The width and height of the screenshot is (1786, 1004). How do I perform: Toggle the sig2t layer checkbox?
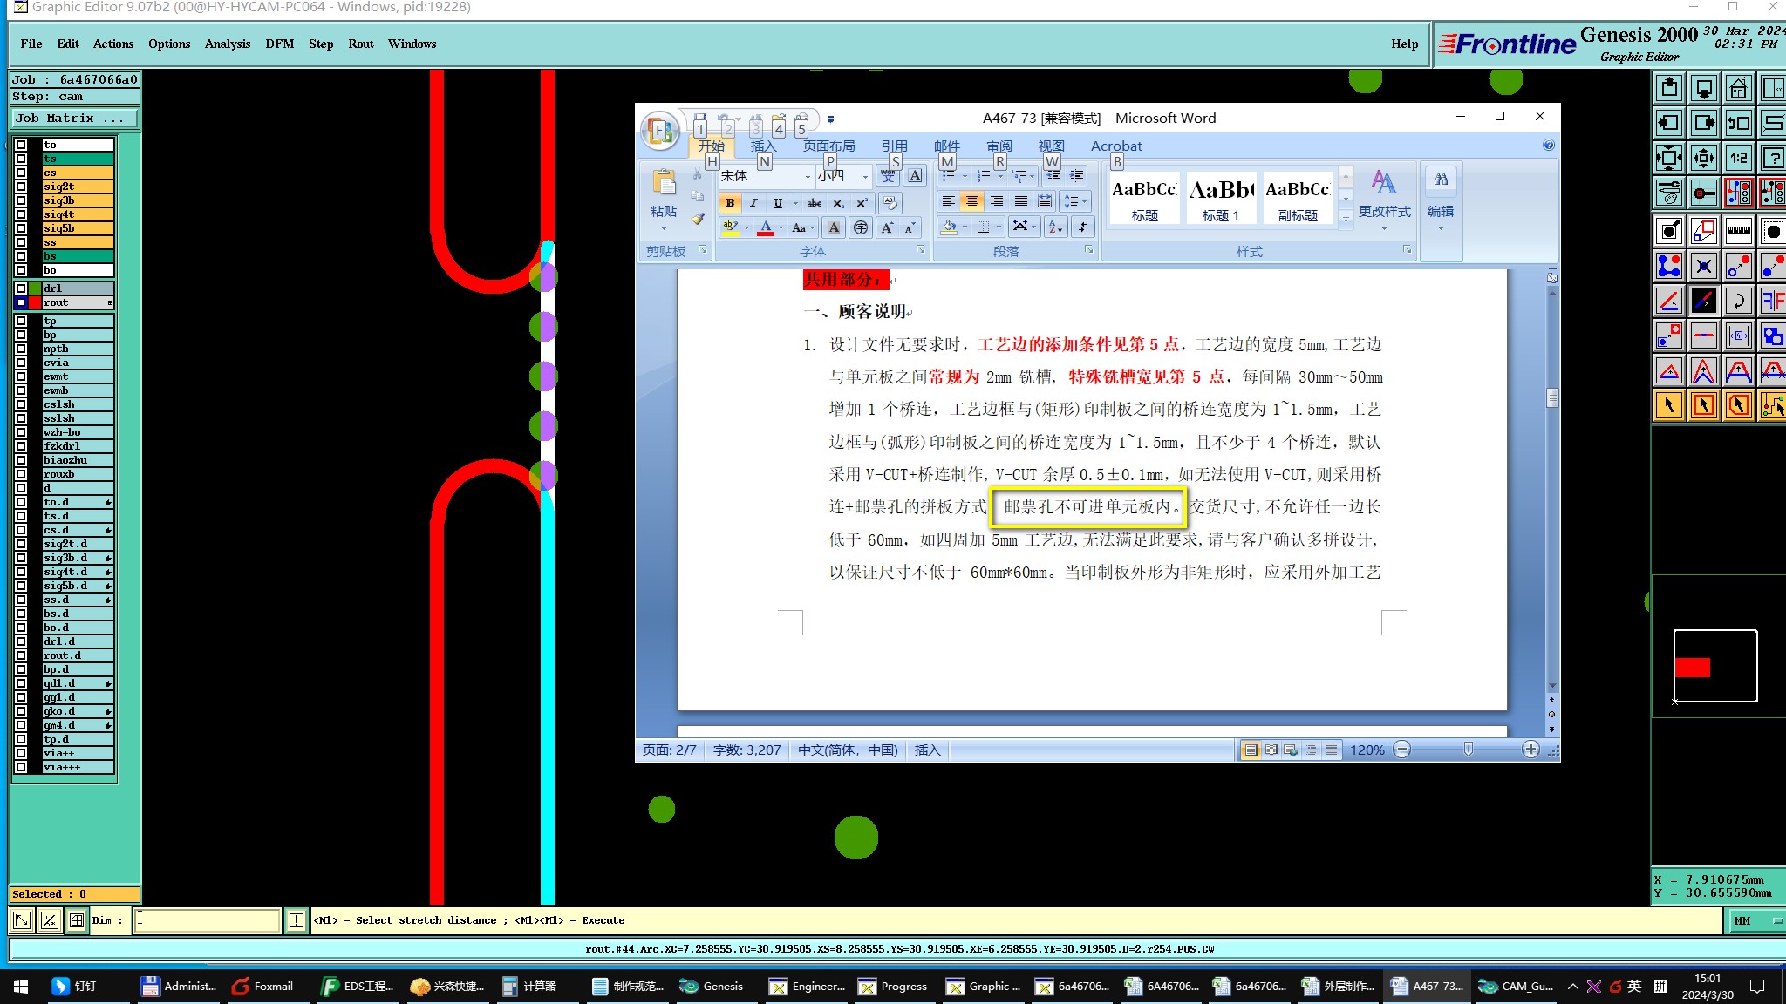point(21,187)
